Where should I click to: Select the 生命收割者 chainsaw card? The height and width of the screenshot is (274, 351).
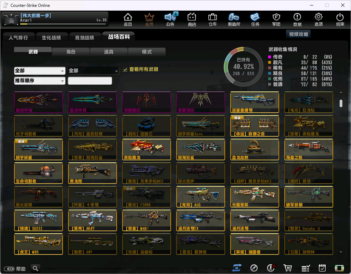pos(39,173)
